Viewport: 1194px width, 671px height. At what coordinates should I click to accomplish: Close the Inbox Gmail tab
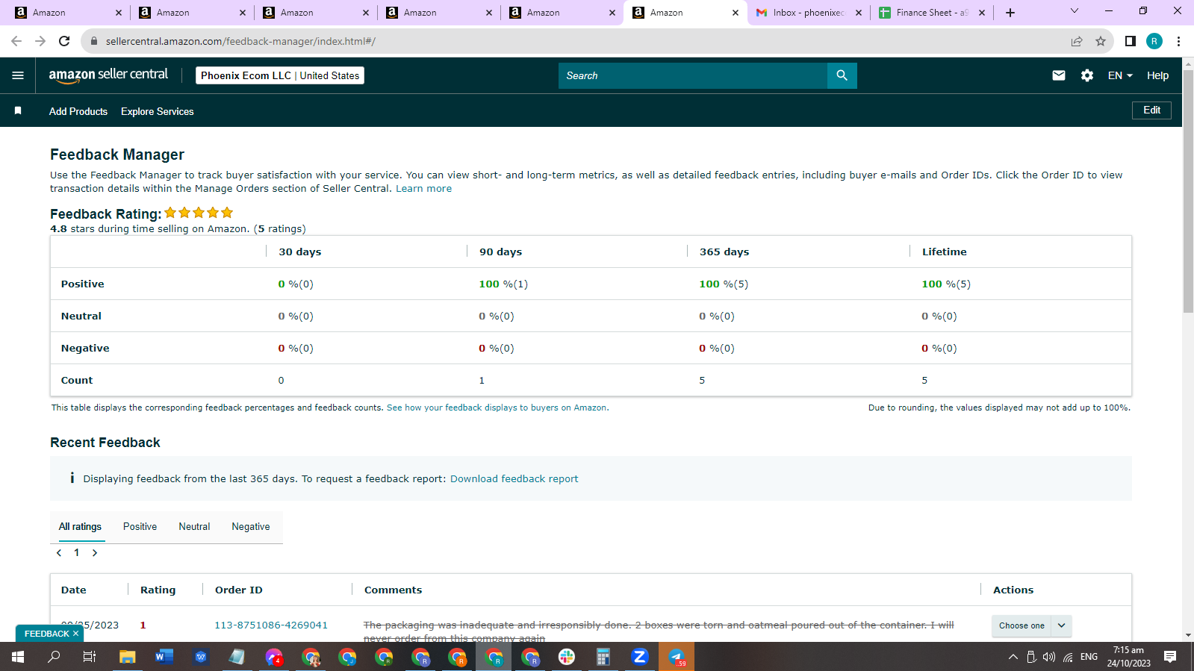point(858,13)
